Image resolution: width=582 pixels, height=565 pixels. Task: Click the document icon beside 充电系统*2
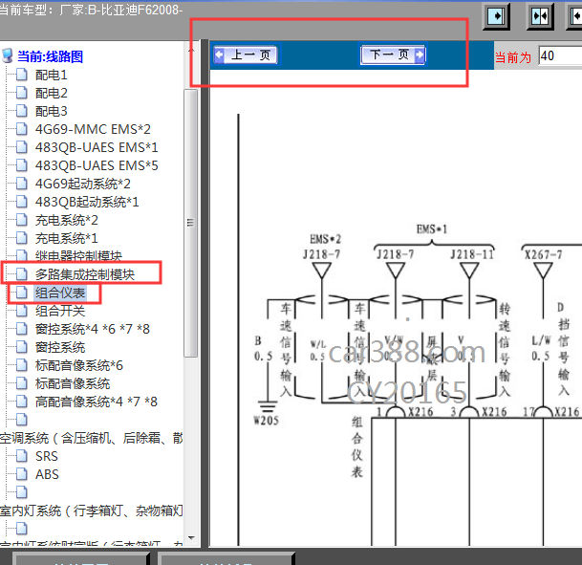click(22, 220)
